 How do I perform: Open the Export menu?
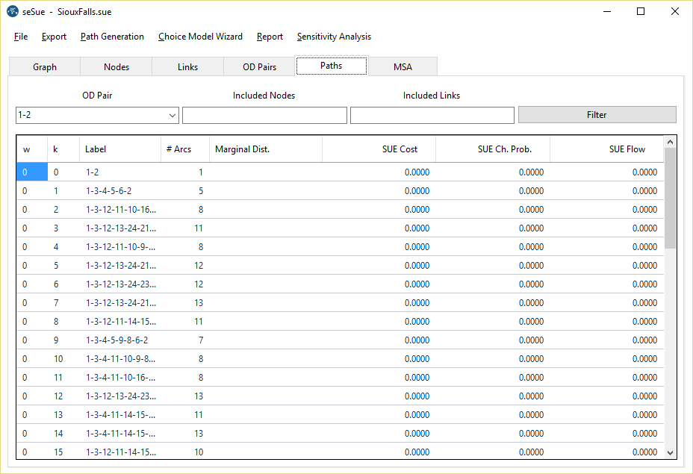[x=54, y=37]
